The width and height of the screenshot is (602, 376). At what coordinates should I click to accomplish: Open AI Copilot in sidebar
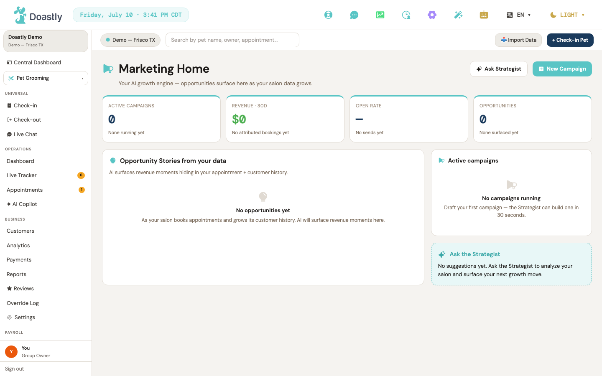point(46,204)
